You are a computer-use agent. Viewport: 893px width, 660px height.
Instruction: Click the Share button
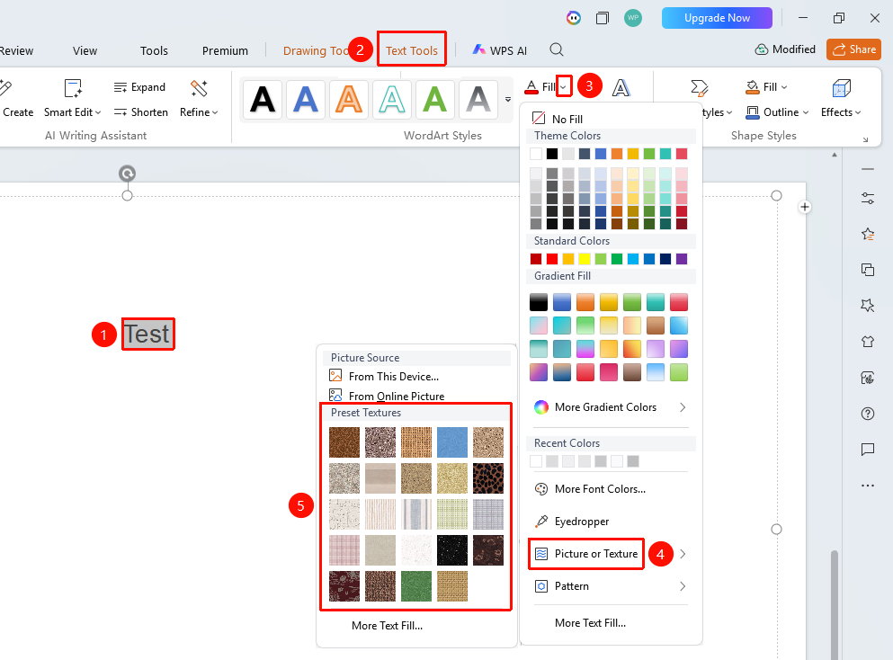pyautogui.click(x=853, y=49)
